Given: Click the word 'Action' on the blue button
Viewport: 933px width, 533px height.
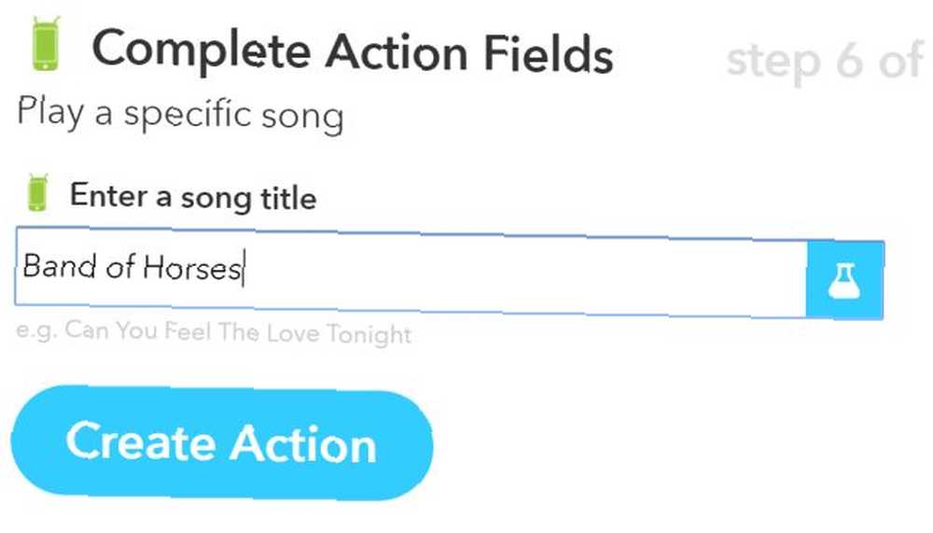Looking at the screenshot, I should click(x=303, y=444).
